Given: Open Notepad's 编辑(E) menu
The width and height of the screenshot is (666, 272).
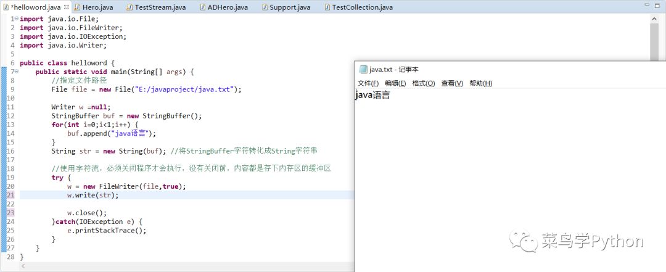Looking at the screenshot, I should coord(395,83).
